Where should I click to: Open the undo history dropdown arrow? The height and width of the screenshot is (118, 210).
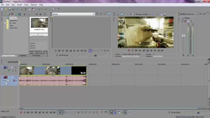click(x=42, y=9)
